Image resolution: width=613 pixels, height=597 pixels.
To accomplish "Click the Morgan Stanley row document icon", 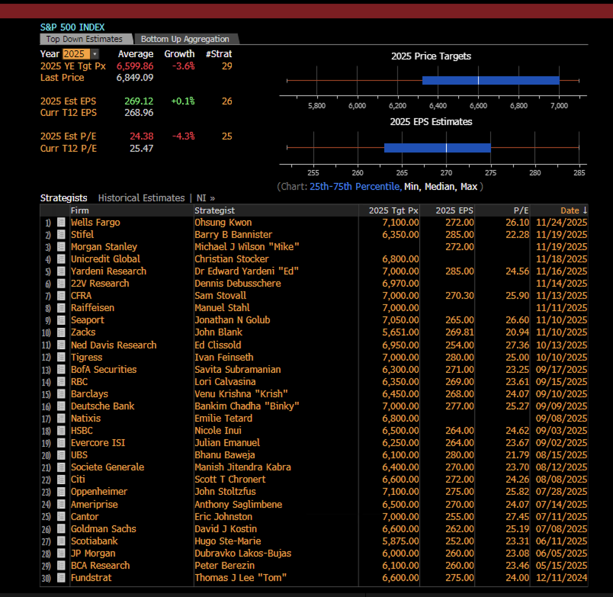I will (61, 247).
